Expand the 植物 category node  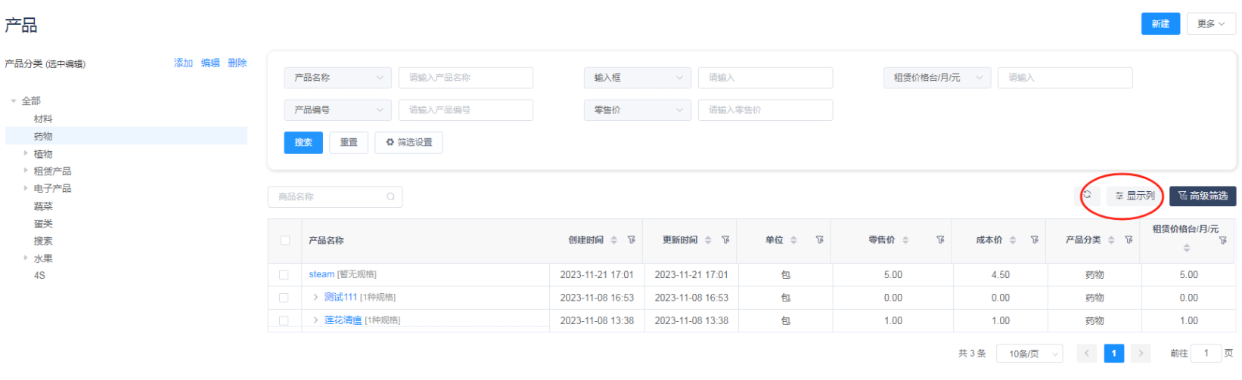tap(26, 153)
